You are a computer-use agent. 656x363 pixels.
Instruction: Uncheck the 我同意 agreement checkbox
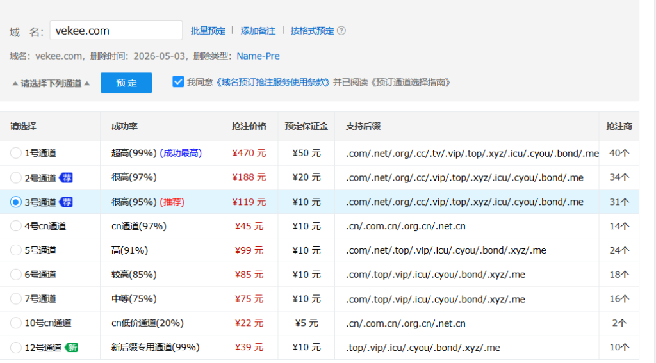coord(178,81)
